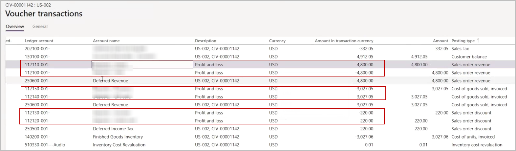Switch to the General tab

point(40,27)
